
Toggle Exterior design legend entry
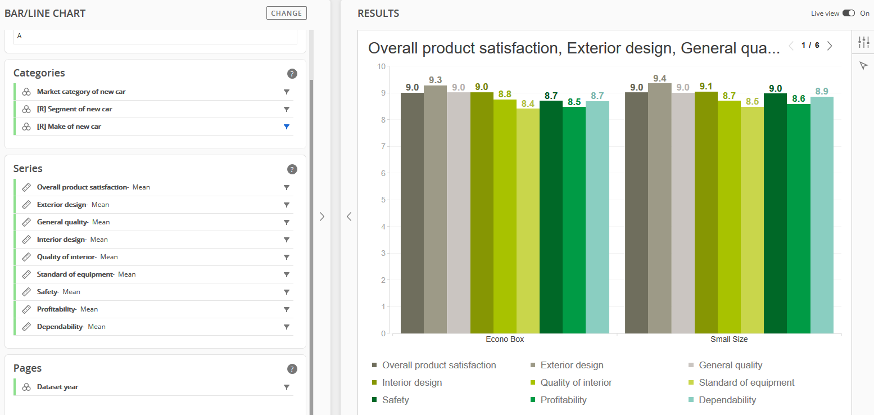(567, 366)
